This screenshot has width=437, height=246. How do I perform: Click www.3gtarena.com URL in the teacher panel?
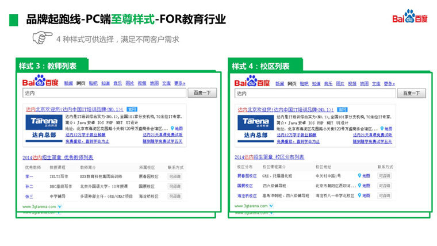pyautogui.click(x=39, y=207)
